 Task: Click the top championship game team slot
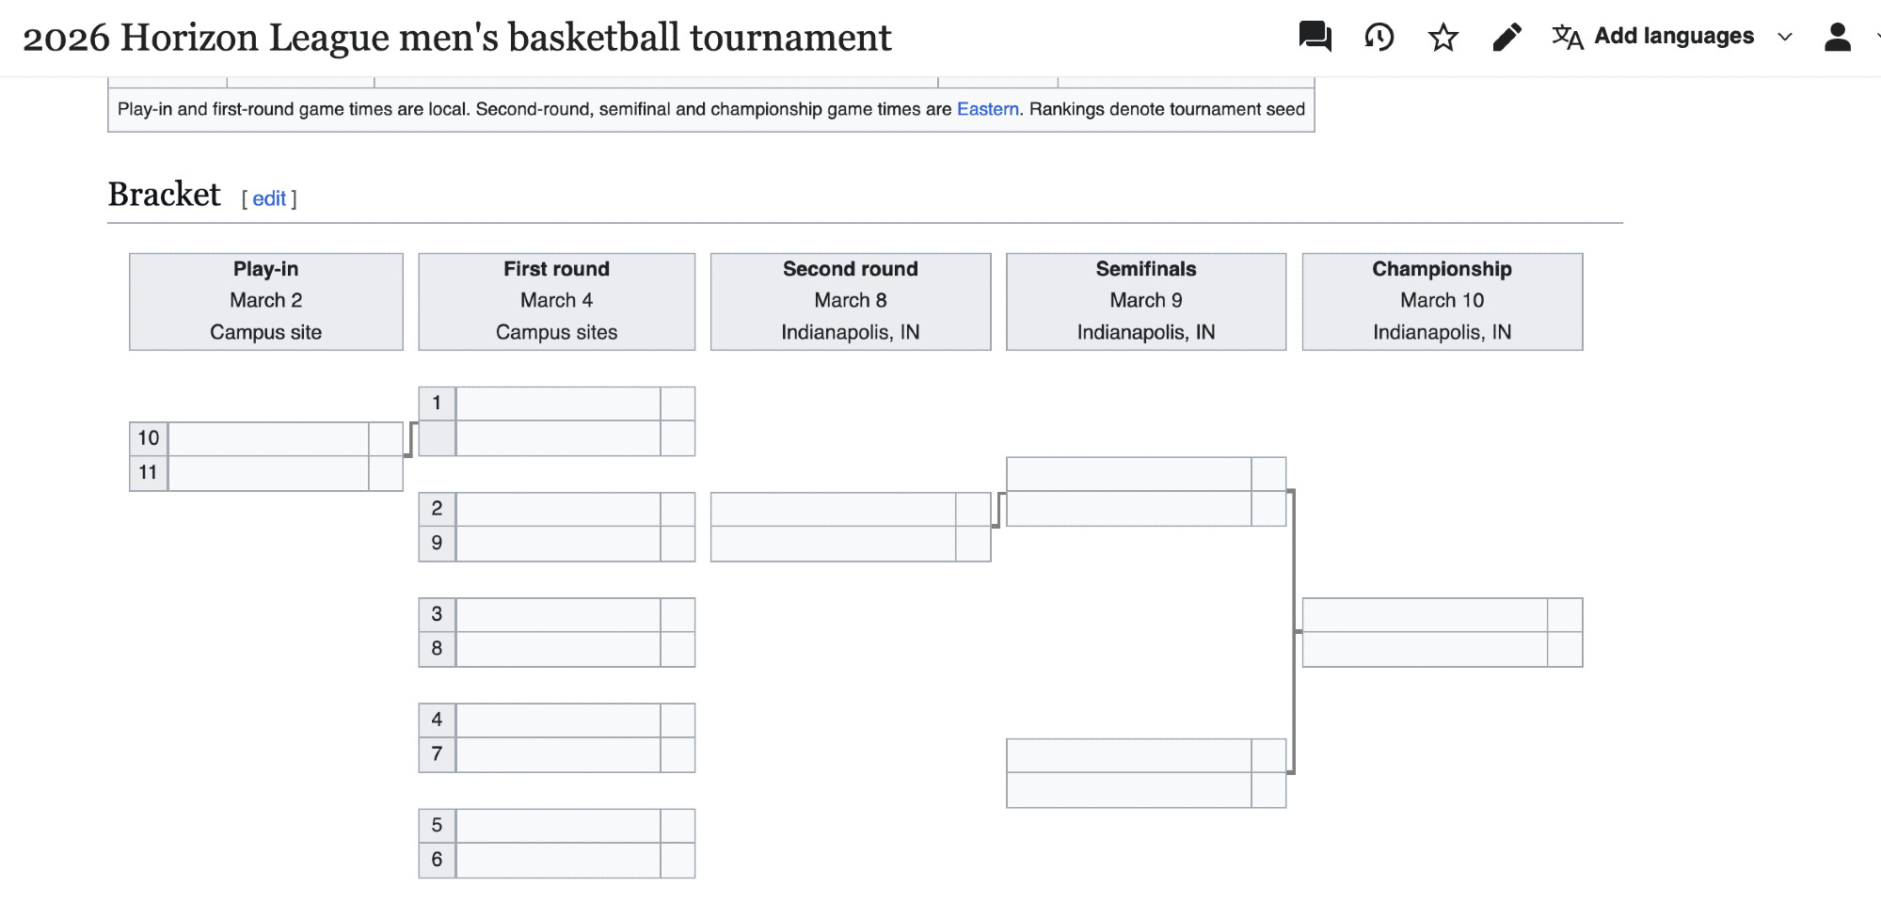point(1425,615)
